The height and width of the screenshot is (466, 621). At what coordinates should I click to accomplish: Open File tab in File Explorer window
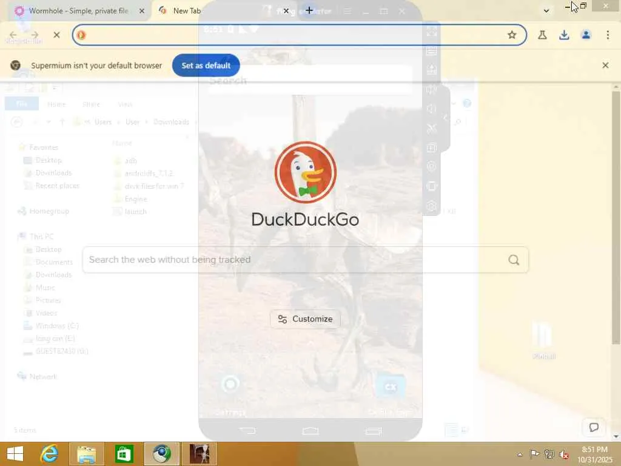22,104
